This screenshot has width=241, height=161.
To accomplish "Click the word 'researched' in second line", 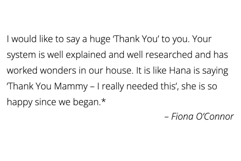I will [169, 55].
